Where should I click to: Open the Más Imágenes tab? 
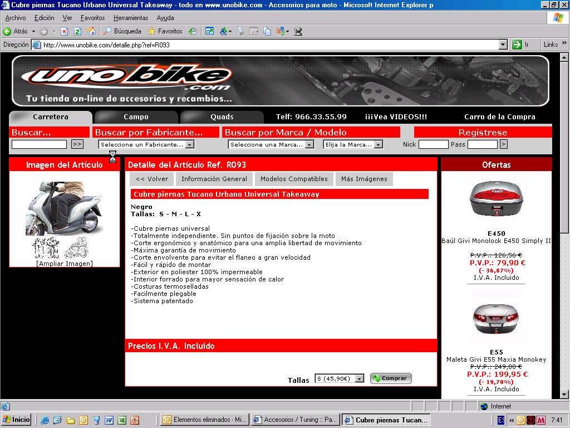tap(364, 179)
